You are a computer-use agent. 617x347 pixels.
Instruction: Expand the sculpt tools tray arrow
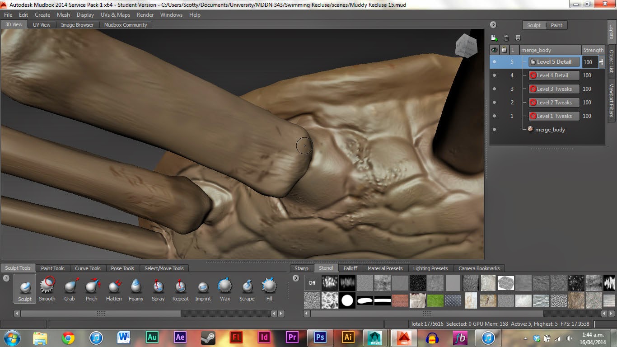pyautogui.click(x=6, y=278)
